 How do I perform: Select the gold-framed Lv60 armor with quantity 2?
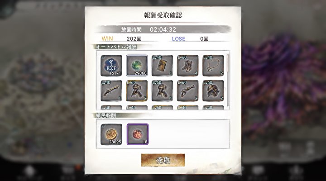(137, 91)
